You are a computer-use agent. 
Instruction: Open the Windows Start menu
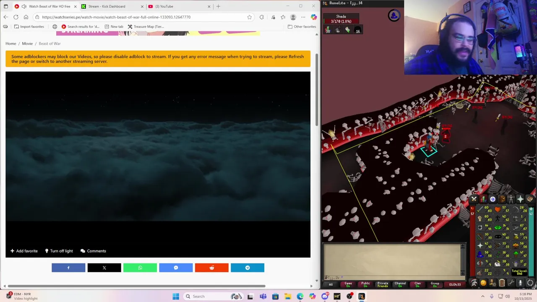tap(176, 297)
